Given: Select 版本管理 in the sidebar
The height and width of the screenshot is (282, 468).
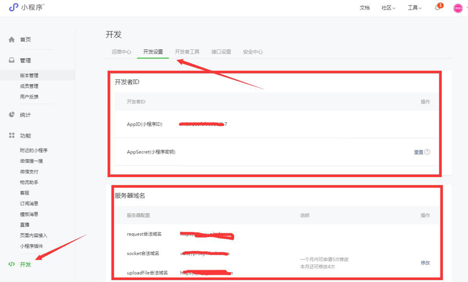Looking at the screenshot, I should pyautogui.click(x=29, y=75).
